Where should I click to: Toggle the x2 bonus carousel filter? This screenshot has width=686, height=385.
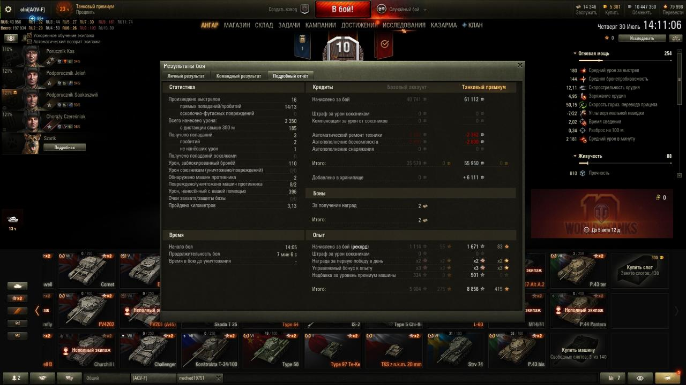pyautogui.click(x=17, y=298)
